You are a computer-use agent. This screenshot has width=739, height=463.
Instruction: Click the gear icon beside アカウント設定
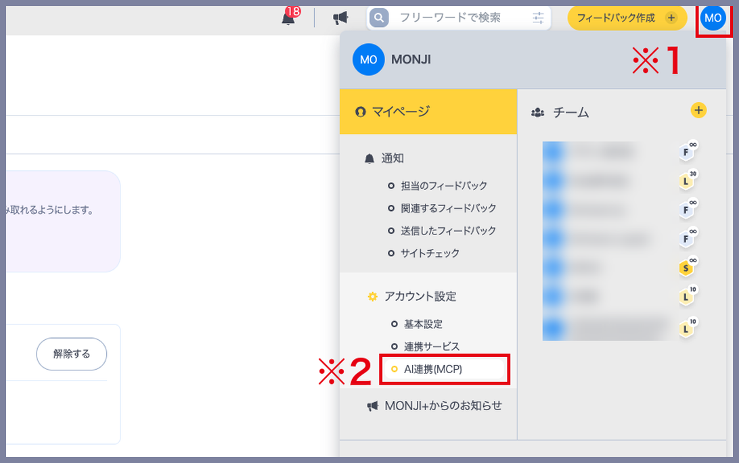372,297
